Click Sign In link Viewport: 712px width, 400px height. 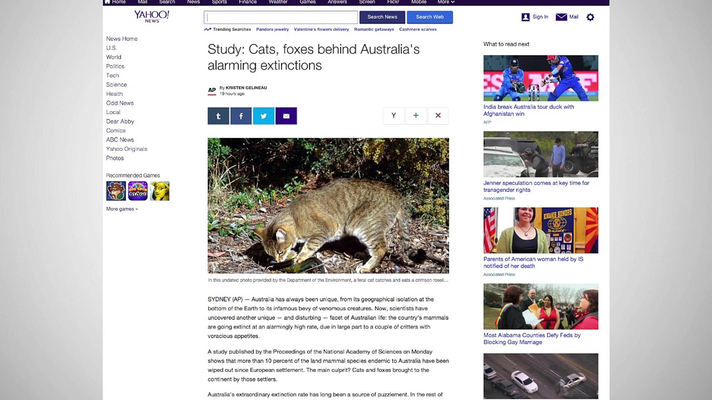pos(540,17)
